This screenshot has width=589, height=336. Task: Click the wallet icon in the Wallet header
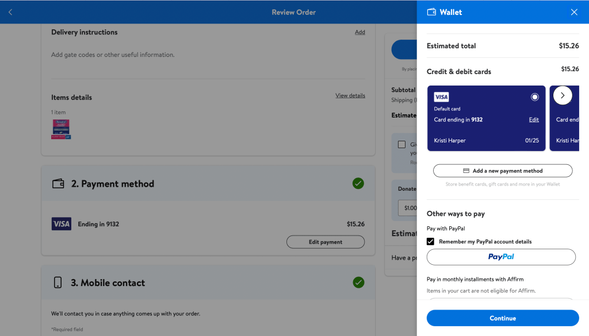click(431, 11)
